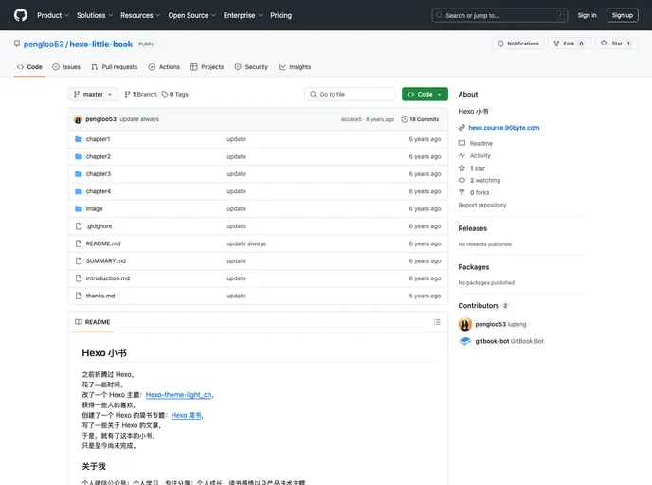Open the green Code dropdown button

pos(425,95)
